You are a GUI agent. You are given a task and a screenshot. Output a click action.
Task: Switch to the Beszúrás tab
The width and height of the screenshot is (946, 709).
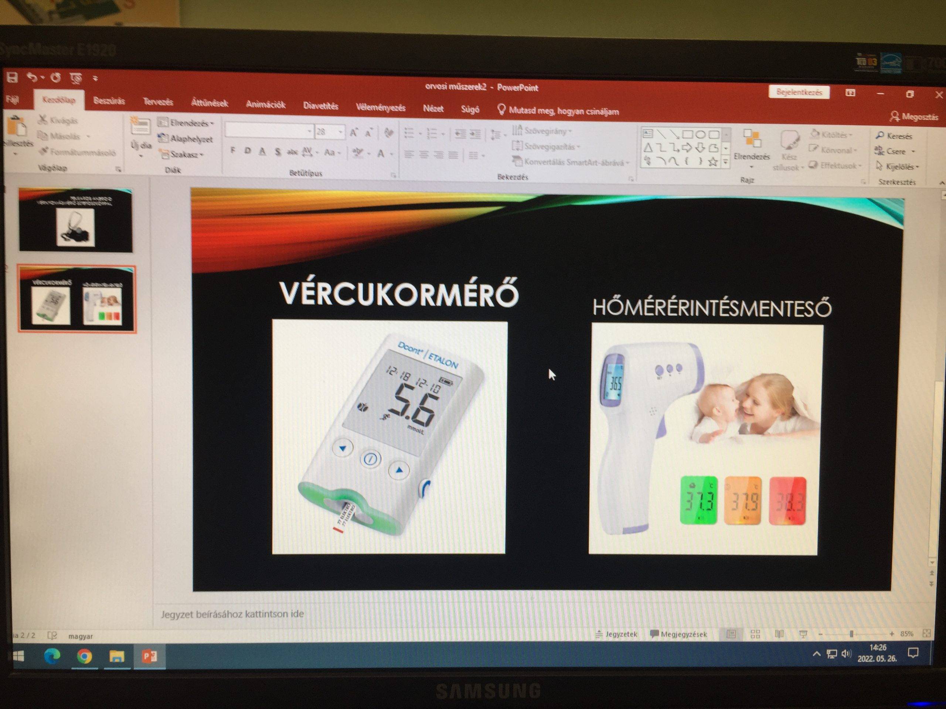point(109,101)
